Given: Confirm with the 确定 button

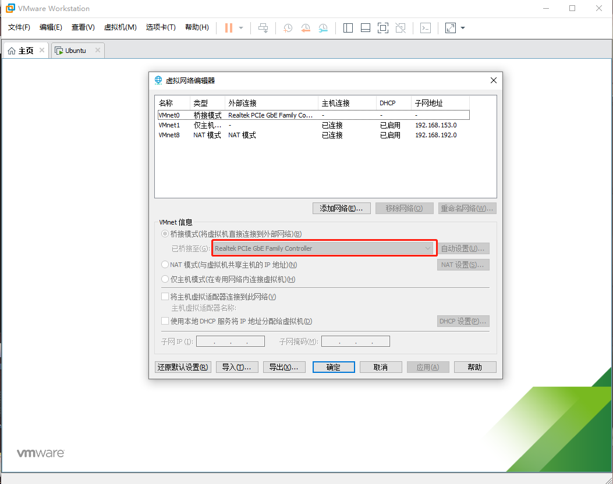Looking at the screenshot, I should click(334, 367).
